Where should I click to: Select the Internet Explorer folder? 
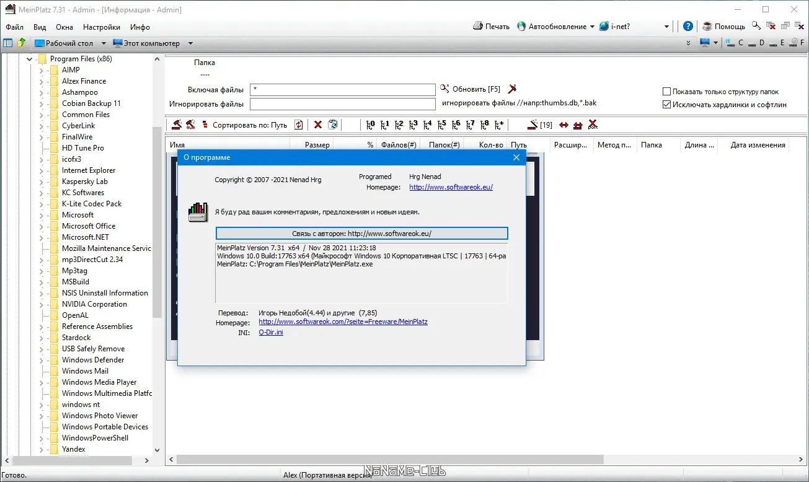coord(89,170)
